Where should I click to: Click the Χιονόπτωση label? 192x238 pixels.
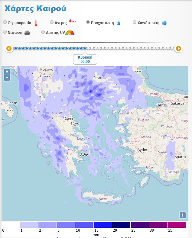[148, 23]
